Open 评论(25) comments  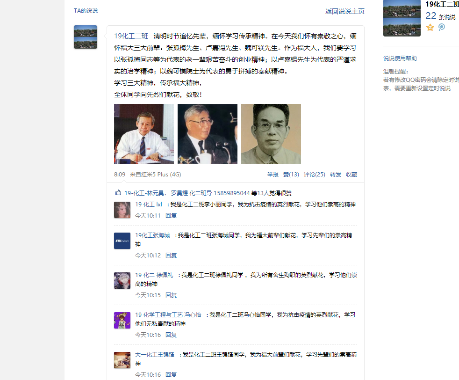pos(315,175)
